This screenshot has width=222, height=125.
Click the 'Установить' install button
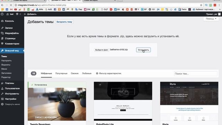pos(143,50)
